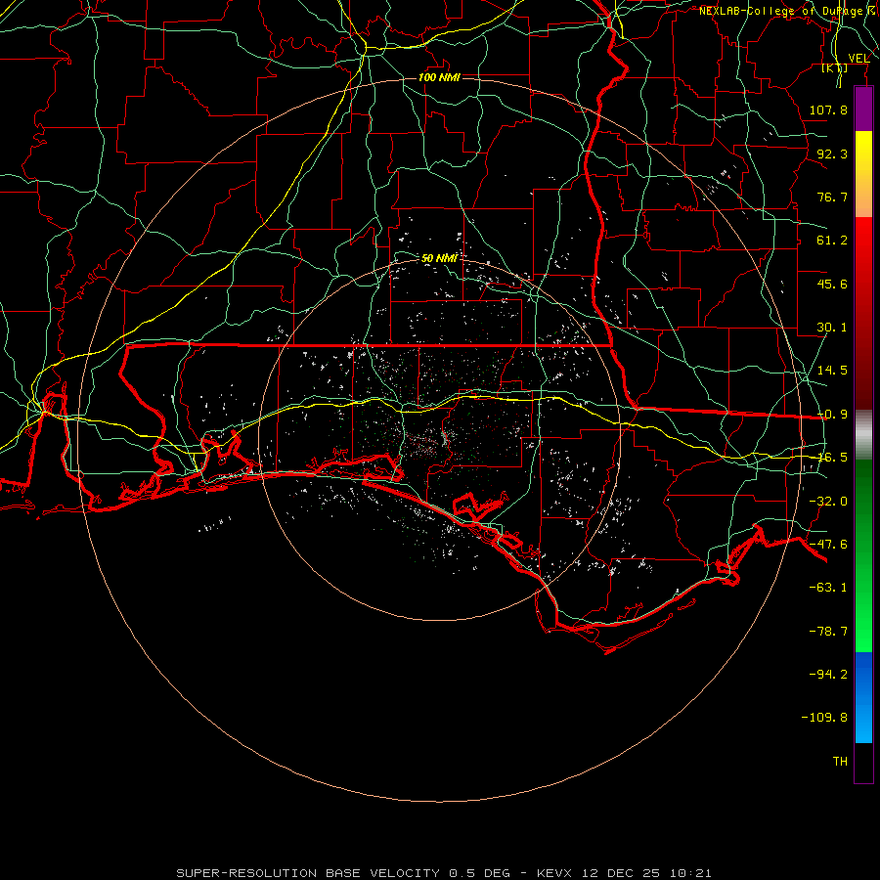Click the "100 NMI" range ring label
Viewport: 880px width, 880px height.
click(x=439, y=77)
